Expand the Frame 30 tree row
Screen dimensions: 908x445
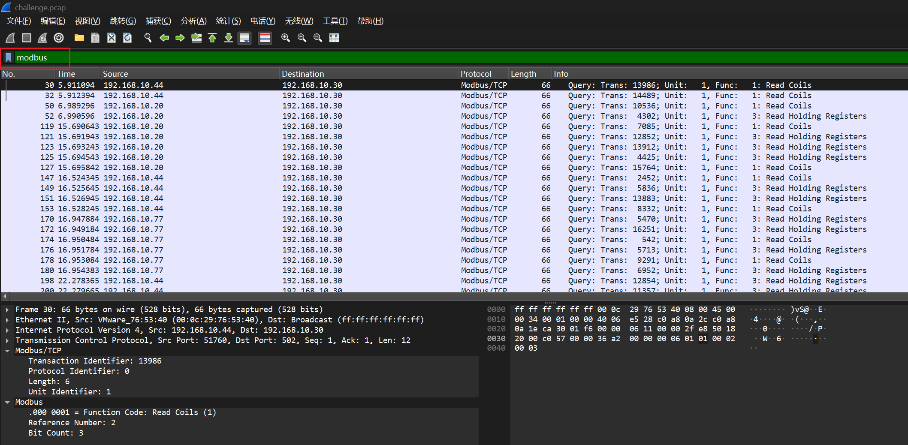[x=7, y=310]
